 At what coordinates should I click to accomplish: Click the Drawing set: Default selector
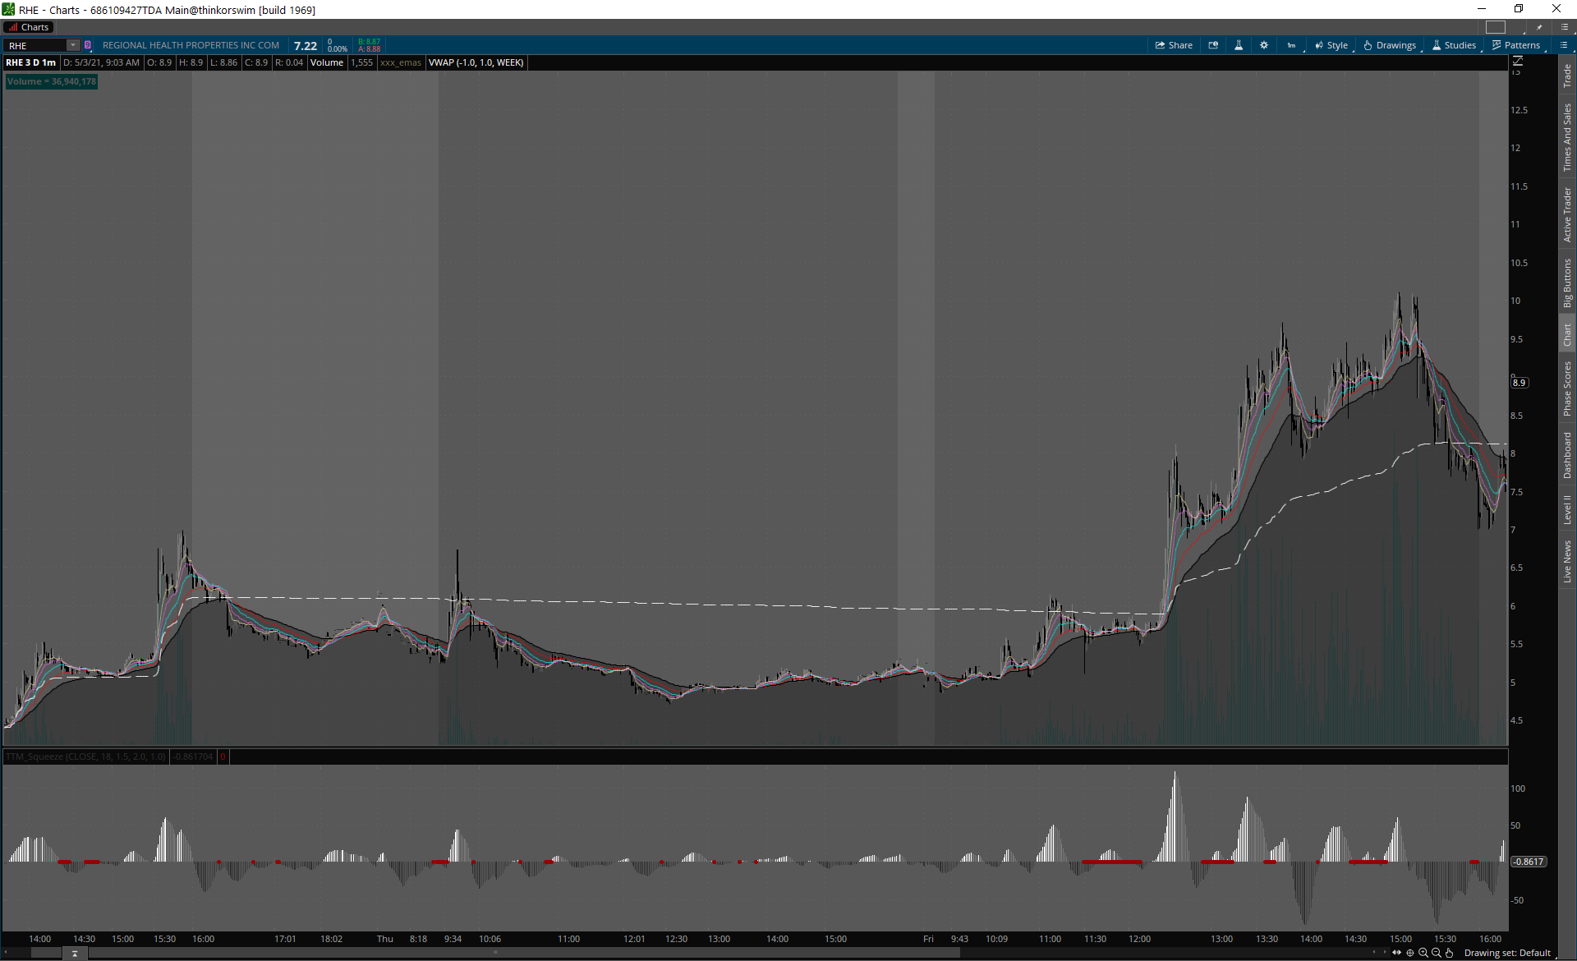pos(1506,953)
